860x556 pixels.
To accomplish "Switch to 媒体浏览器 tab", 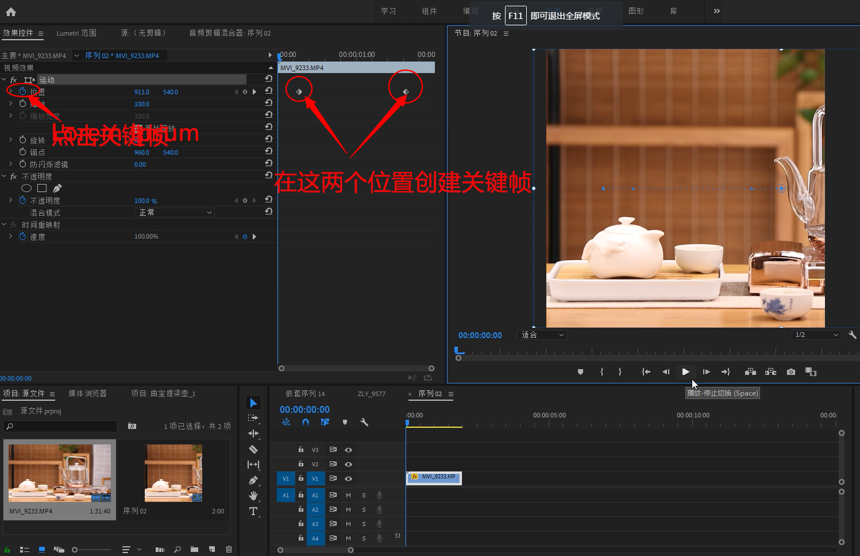I will 88,393.
